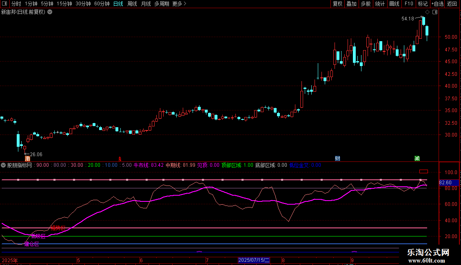Click the 返回 back button
The height and width of the screenshot is (265, 461).
pos(452,4)
